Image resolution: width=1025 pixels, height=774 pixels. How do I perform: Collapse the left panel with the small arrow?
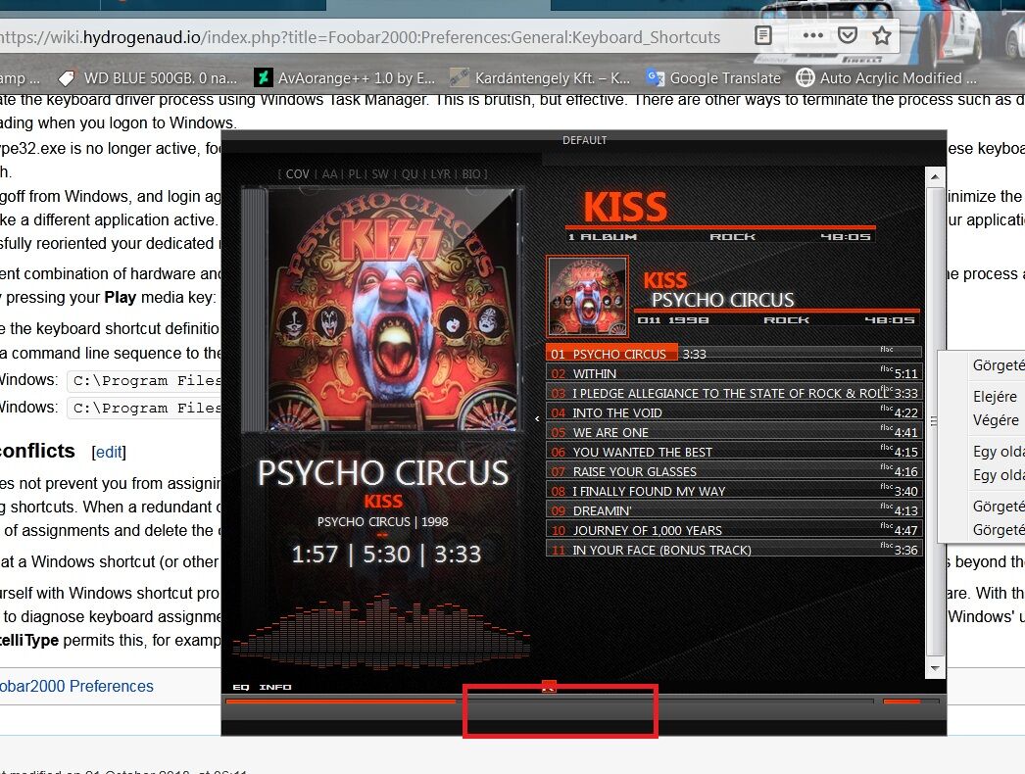537,419
